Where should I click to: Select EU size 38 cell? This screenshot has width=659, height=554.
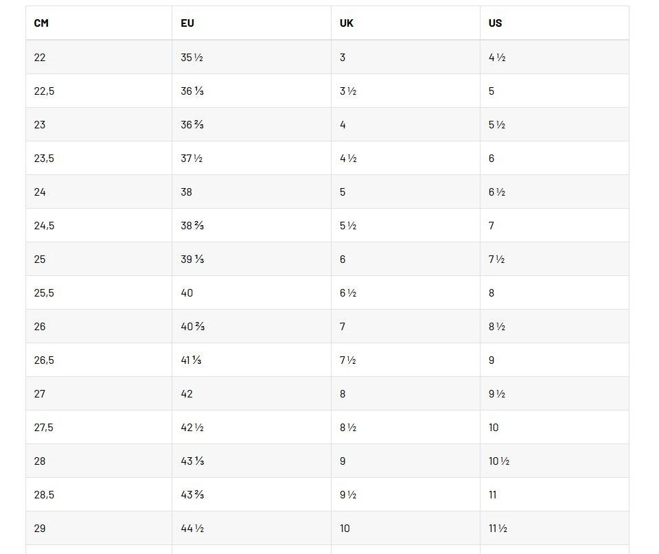click(x=187, y=192)
